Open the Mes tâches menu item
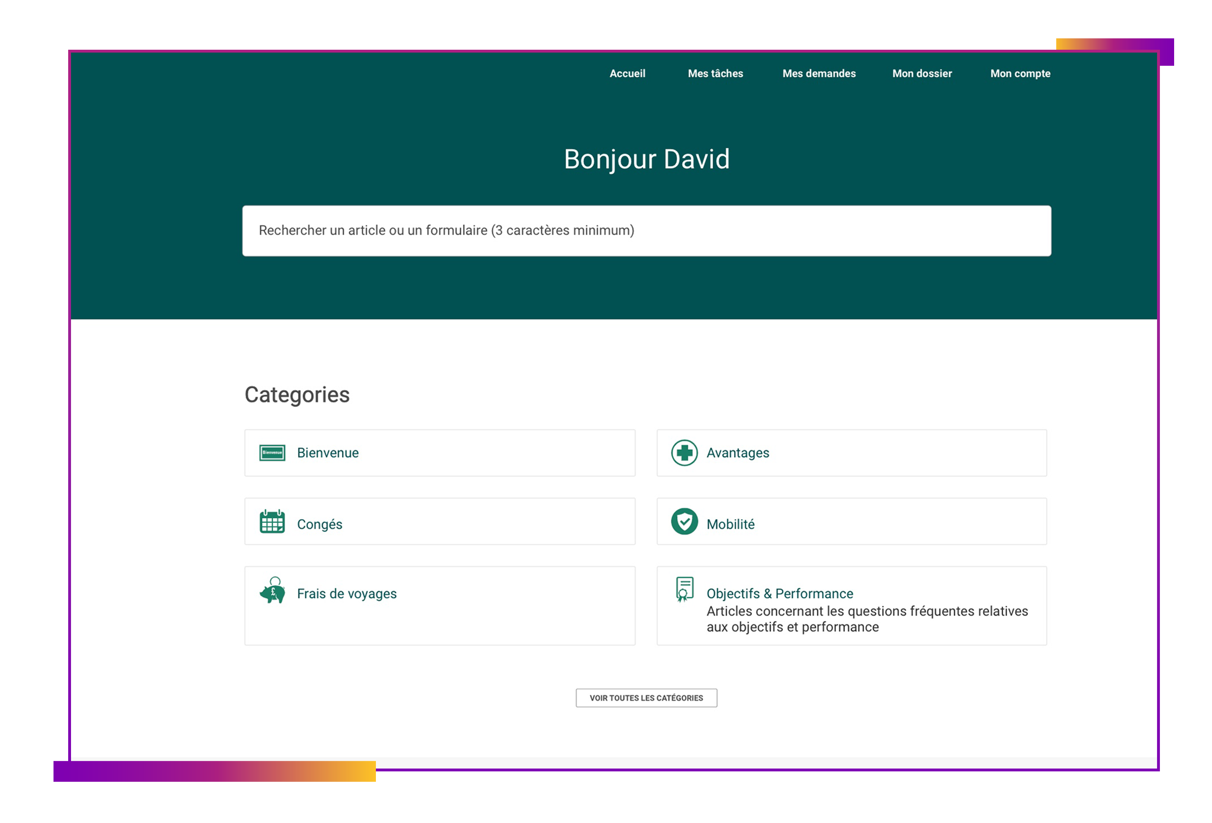 [x=715, y=73]
